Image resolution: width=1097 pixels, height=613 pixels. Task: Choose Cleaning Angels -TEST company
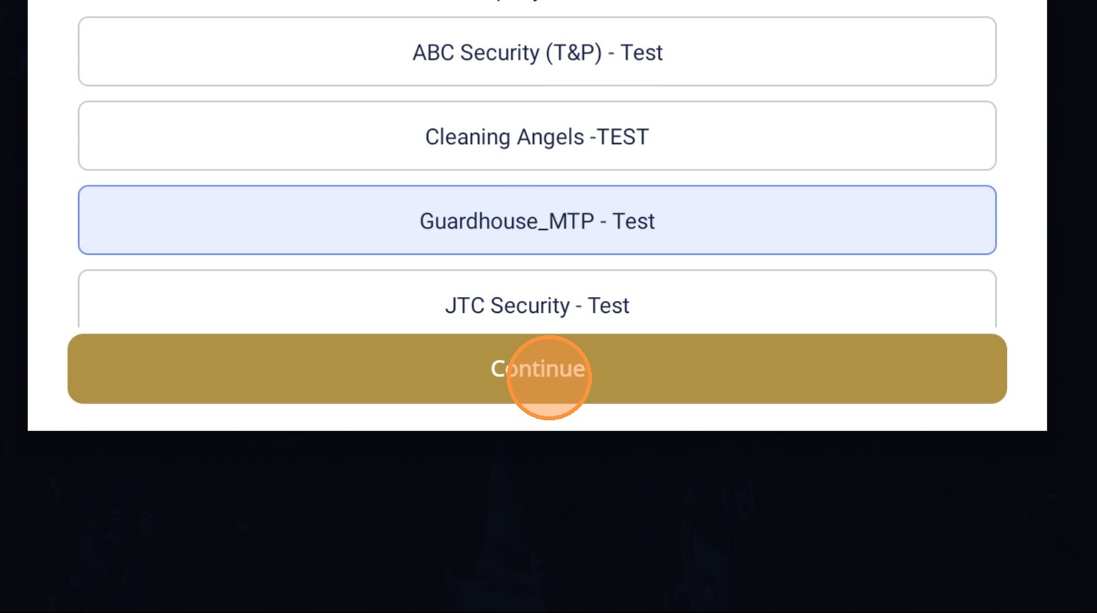(x=537, y=137)
